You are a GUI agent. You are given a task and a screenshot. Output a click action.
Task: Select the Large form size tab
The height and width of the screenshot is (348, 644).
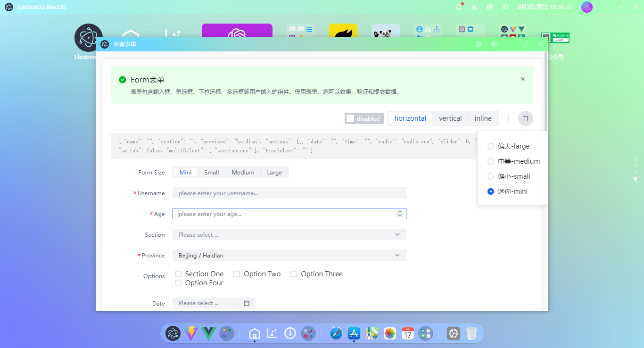point(274,173)
